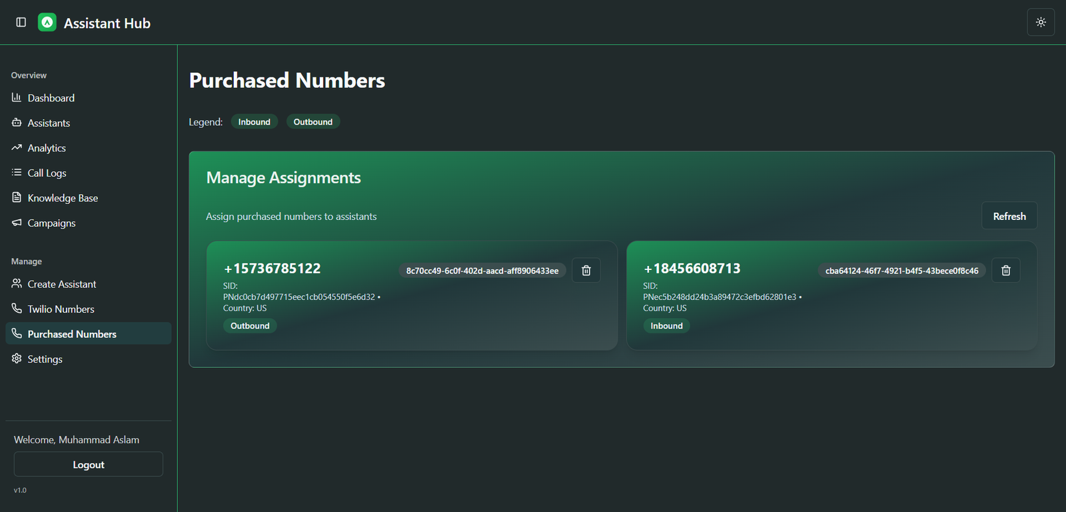The image size is (1066, 512).
Task: Toggle the sidebar collapse icon
Action: point(21,23)
